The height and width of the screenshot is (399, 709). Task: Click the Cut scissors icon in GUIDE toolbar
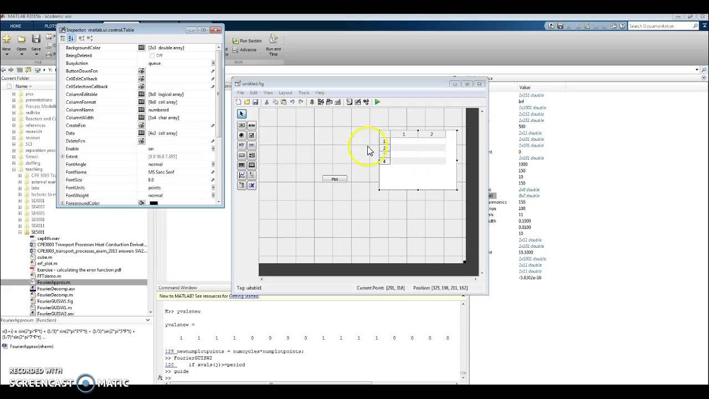point(266,102)
